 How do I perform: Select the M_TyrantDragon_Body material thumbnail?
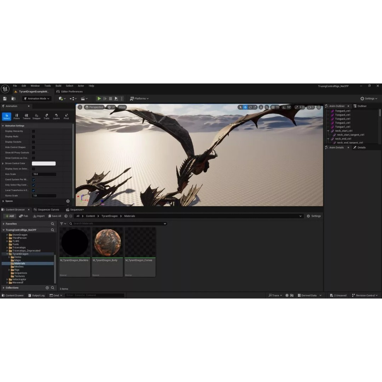108,243
